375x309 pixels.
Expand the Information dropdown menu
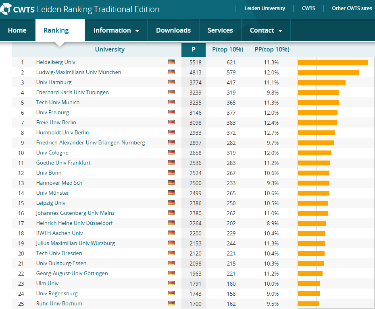click(116, 30)
